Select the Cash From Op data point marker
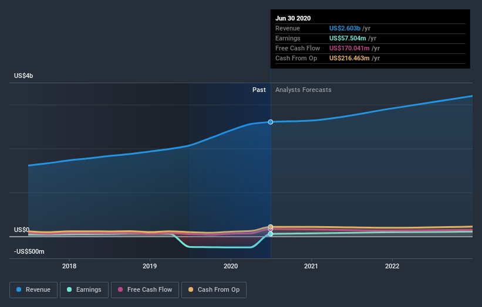This screenshot has height=307, width=482. coord(271,227)
